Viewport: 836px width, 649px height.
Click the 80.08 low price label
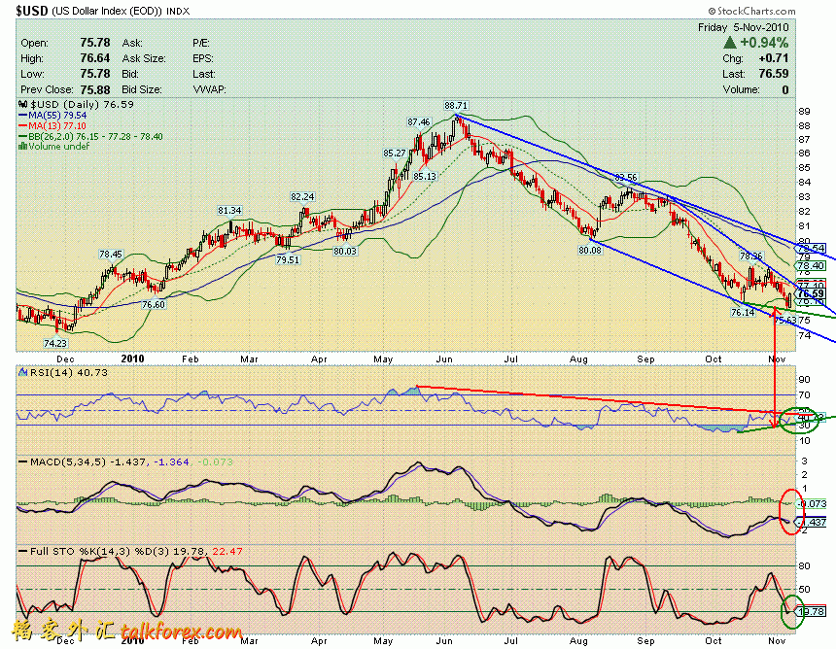[x=590, y=250]
